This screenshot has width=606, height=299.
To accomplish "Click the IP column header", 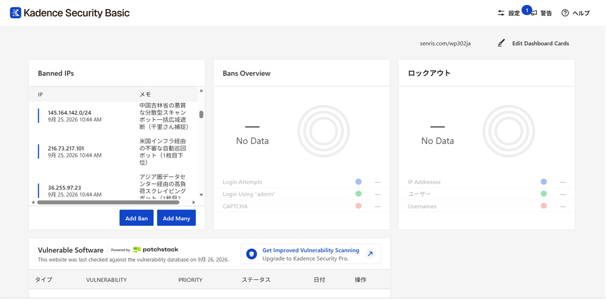I will (40, 94).
